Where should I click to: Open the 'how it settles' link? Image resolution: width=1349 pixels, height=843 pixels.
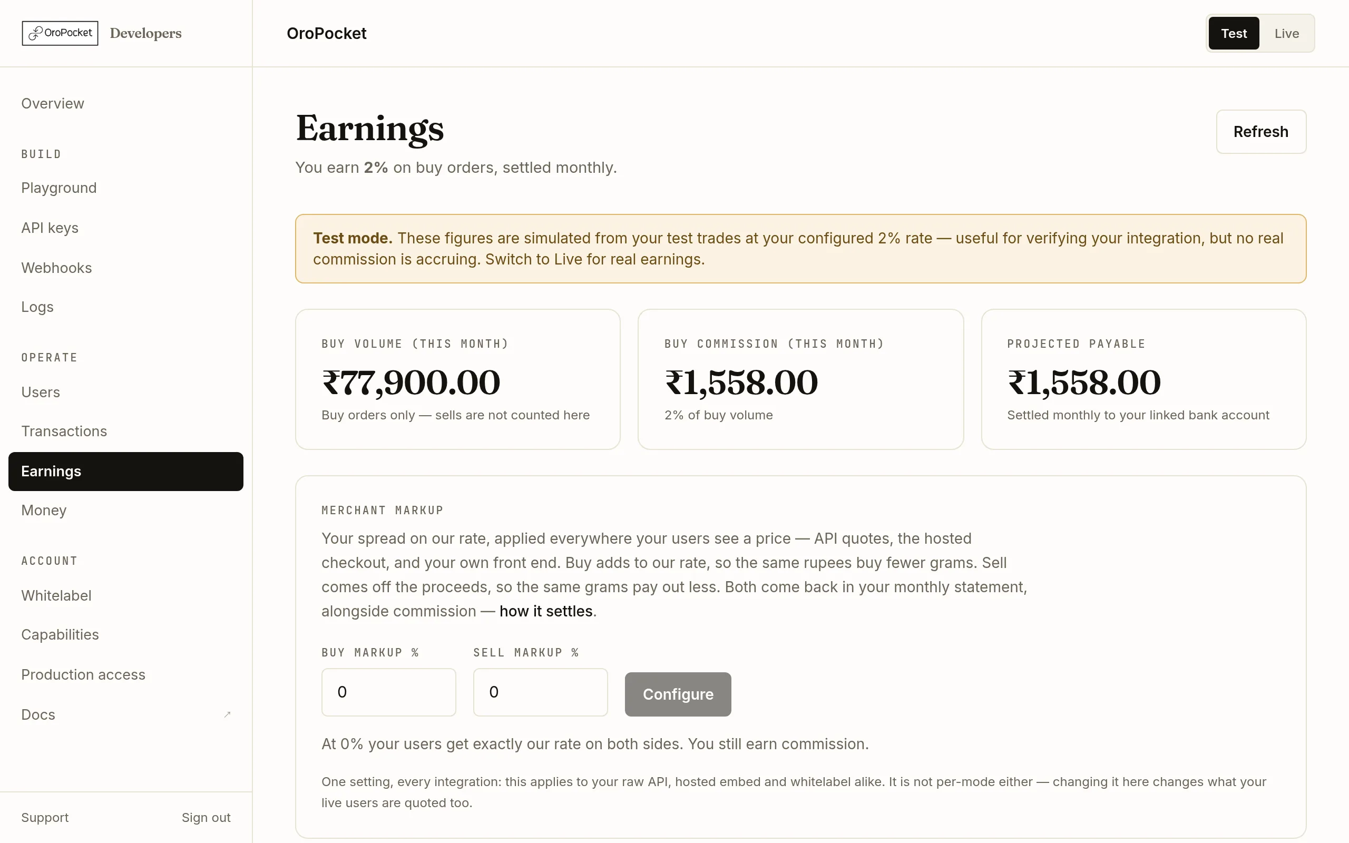[x=546, y=611]
